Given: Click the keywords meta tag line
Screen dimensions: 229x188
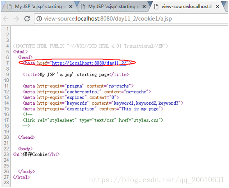Looking at the screenshot, I should coord(103,103).
